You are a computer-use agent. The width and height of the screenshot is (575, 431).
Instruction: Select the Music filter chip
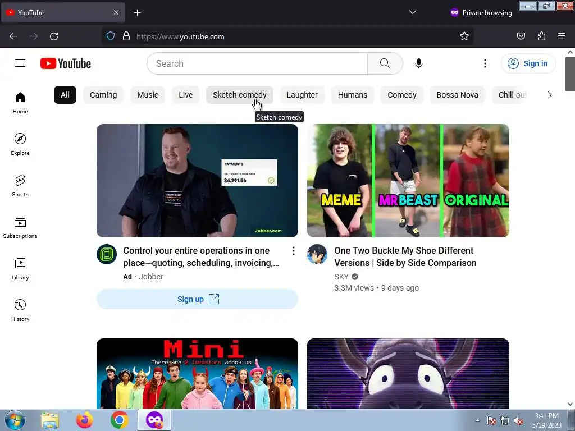click(148, 95)
